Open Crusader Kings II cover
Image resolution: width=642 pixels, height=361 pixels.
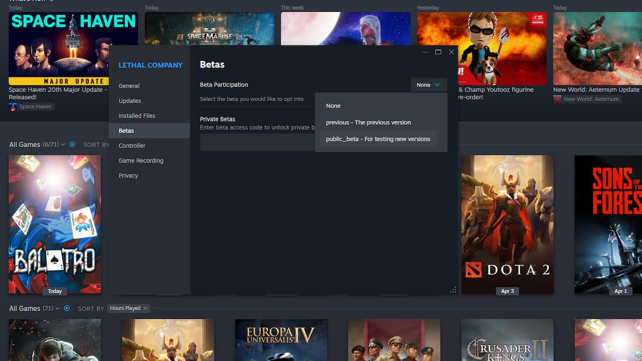(x=507, y=340)
